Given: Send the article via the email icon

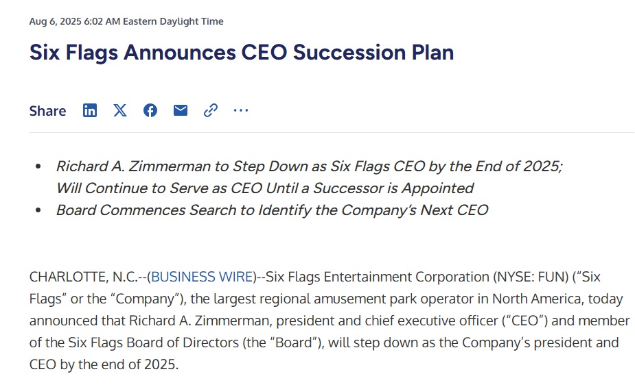Looking at the screenshot, I should tap(181, 110).
